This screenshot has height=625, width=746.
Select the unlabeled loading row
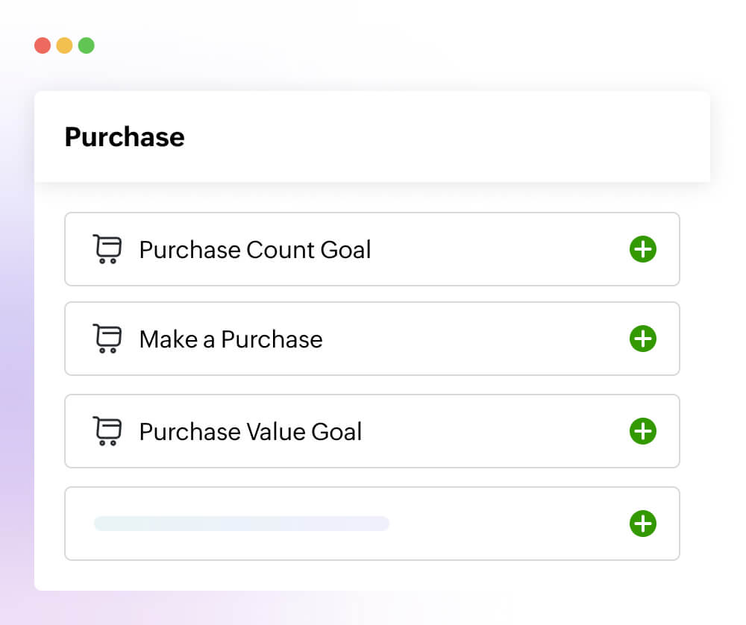pos(372,524)
